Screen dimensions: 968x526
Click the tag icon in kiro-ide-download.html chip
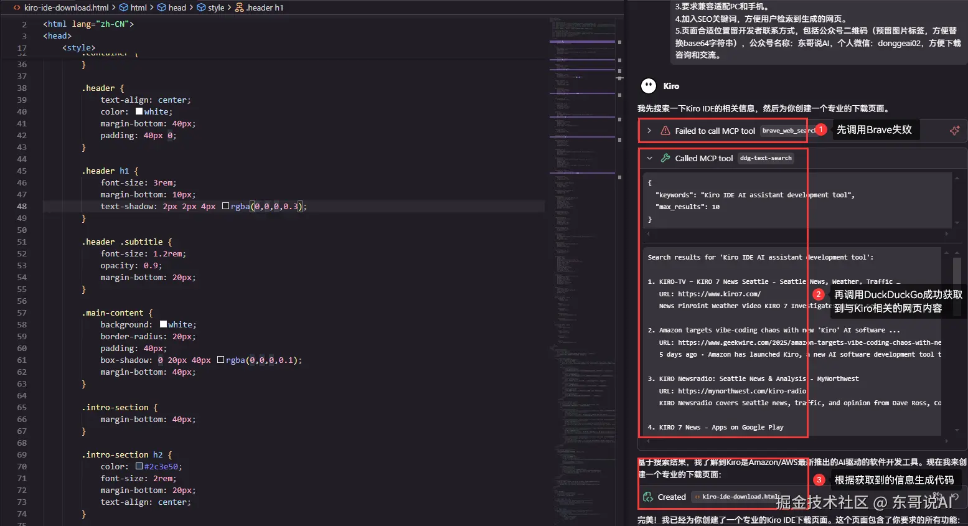697,497
